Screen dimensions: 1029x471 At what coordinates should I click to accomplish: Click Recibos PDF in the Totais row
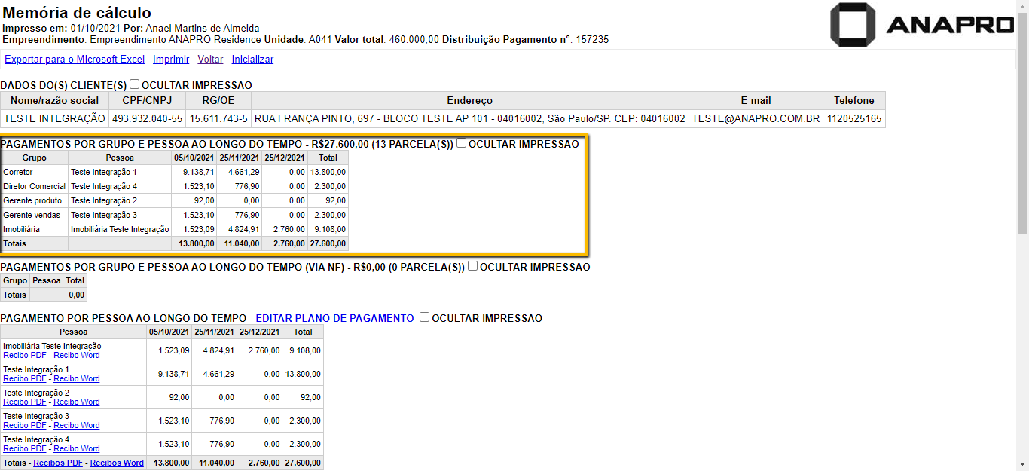point(58,463)
